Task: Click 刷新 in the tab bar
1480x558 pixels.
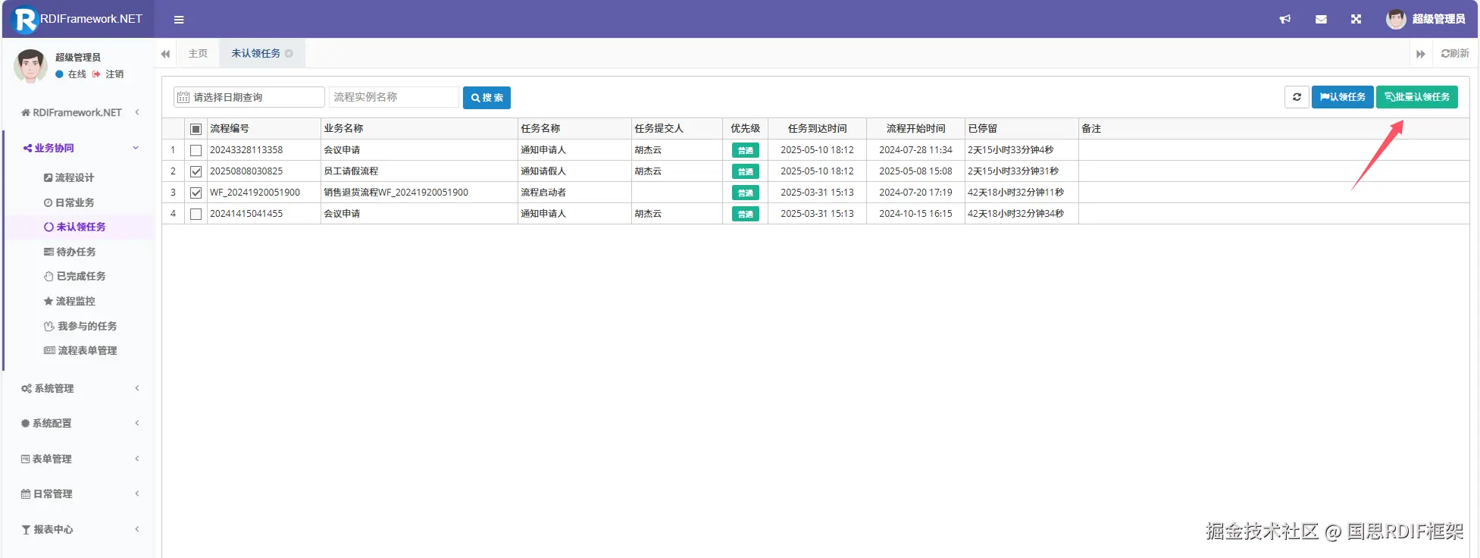Action: click(x=1455, y=53)
